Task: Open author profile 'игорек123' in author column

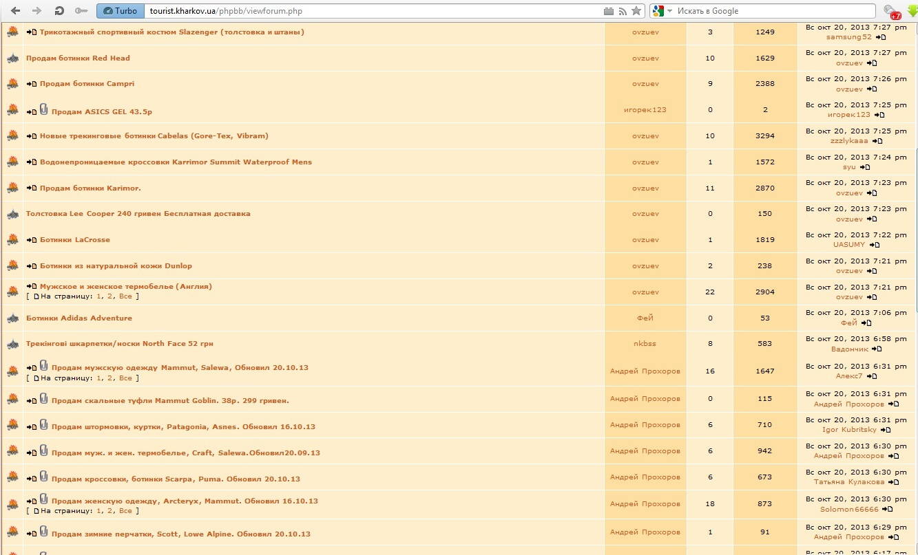Action: click(x=645, y=110)
